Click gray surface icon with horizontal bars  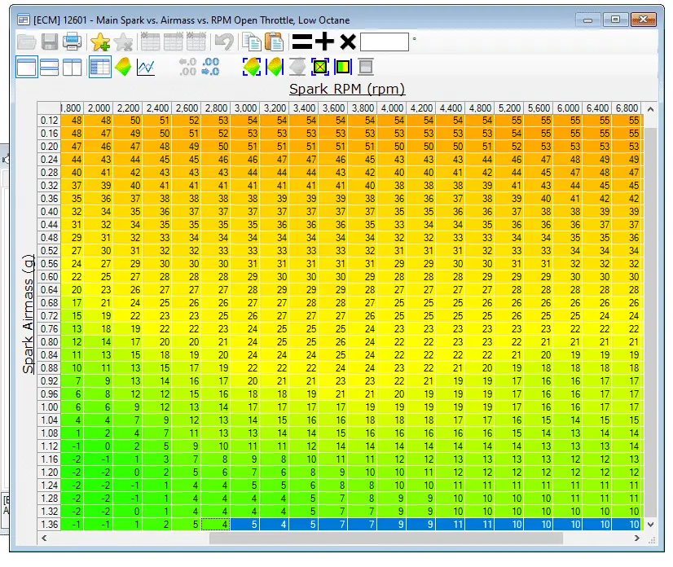297,67
